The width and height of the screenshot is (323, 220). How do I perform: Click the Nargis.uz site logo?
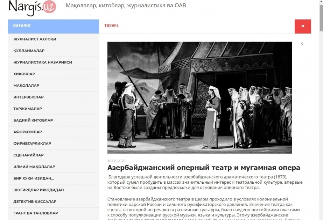pyautogui.click(x=32, y=8)
